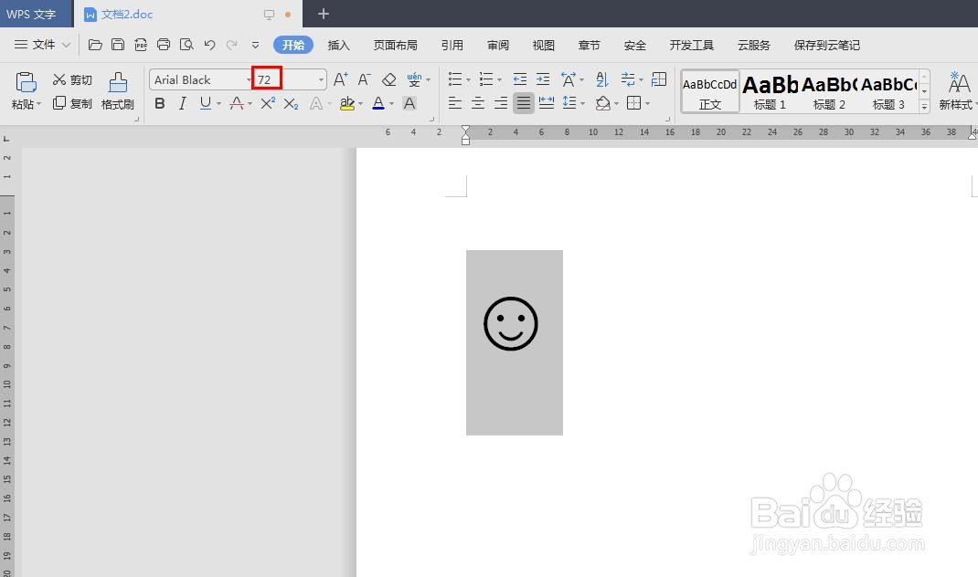Open a new document tab with plus

(x=323, y=14)
